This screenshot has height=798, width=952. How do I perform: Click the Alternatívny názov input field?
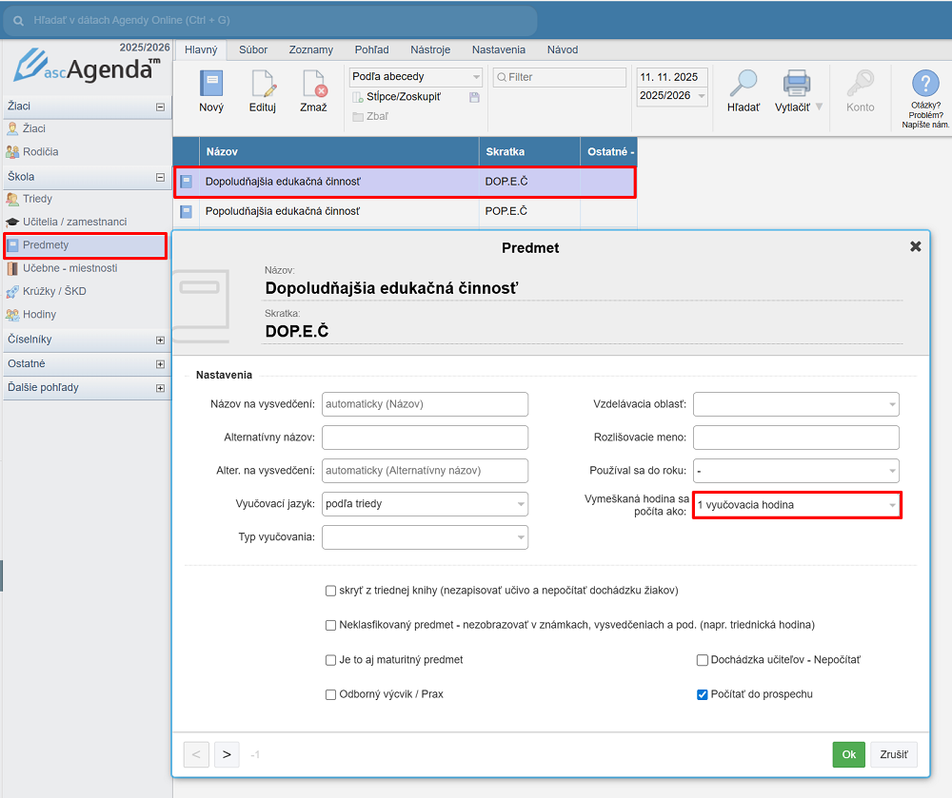tap(425, 438)
